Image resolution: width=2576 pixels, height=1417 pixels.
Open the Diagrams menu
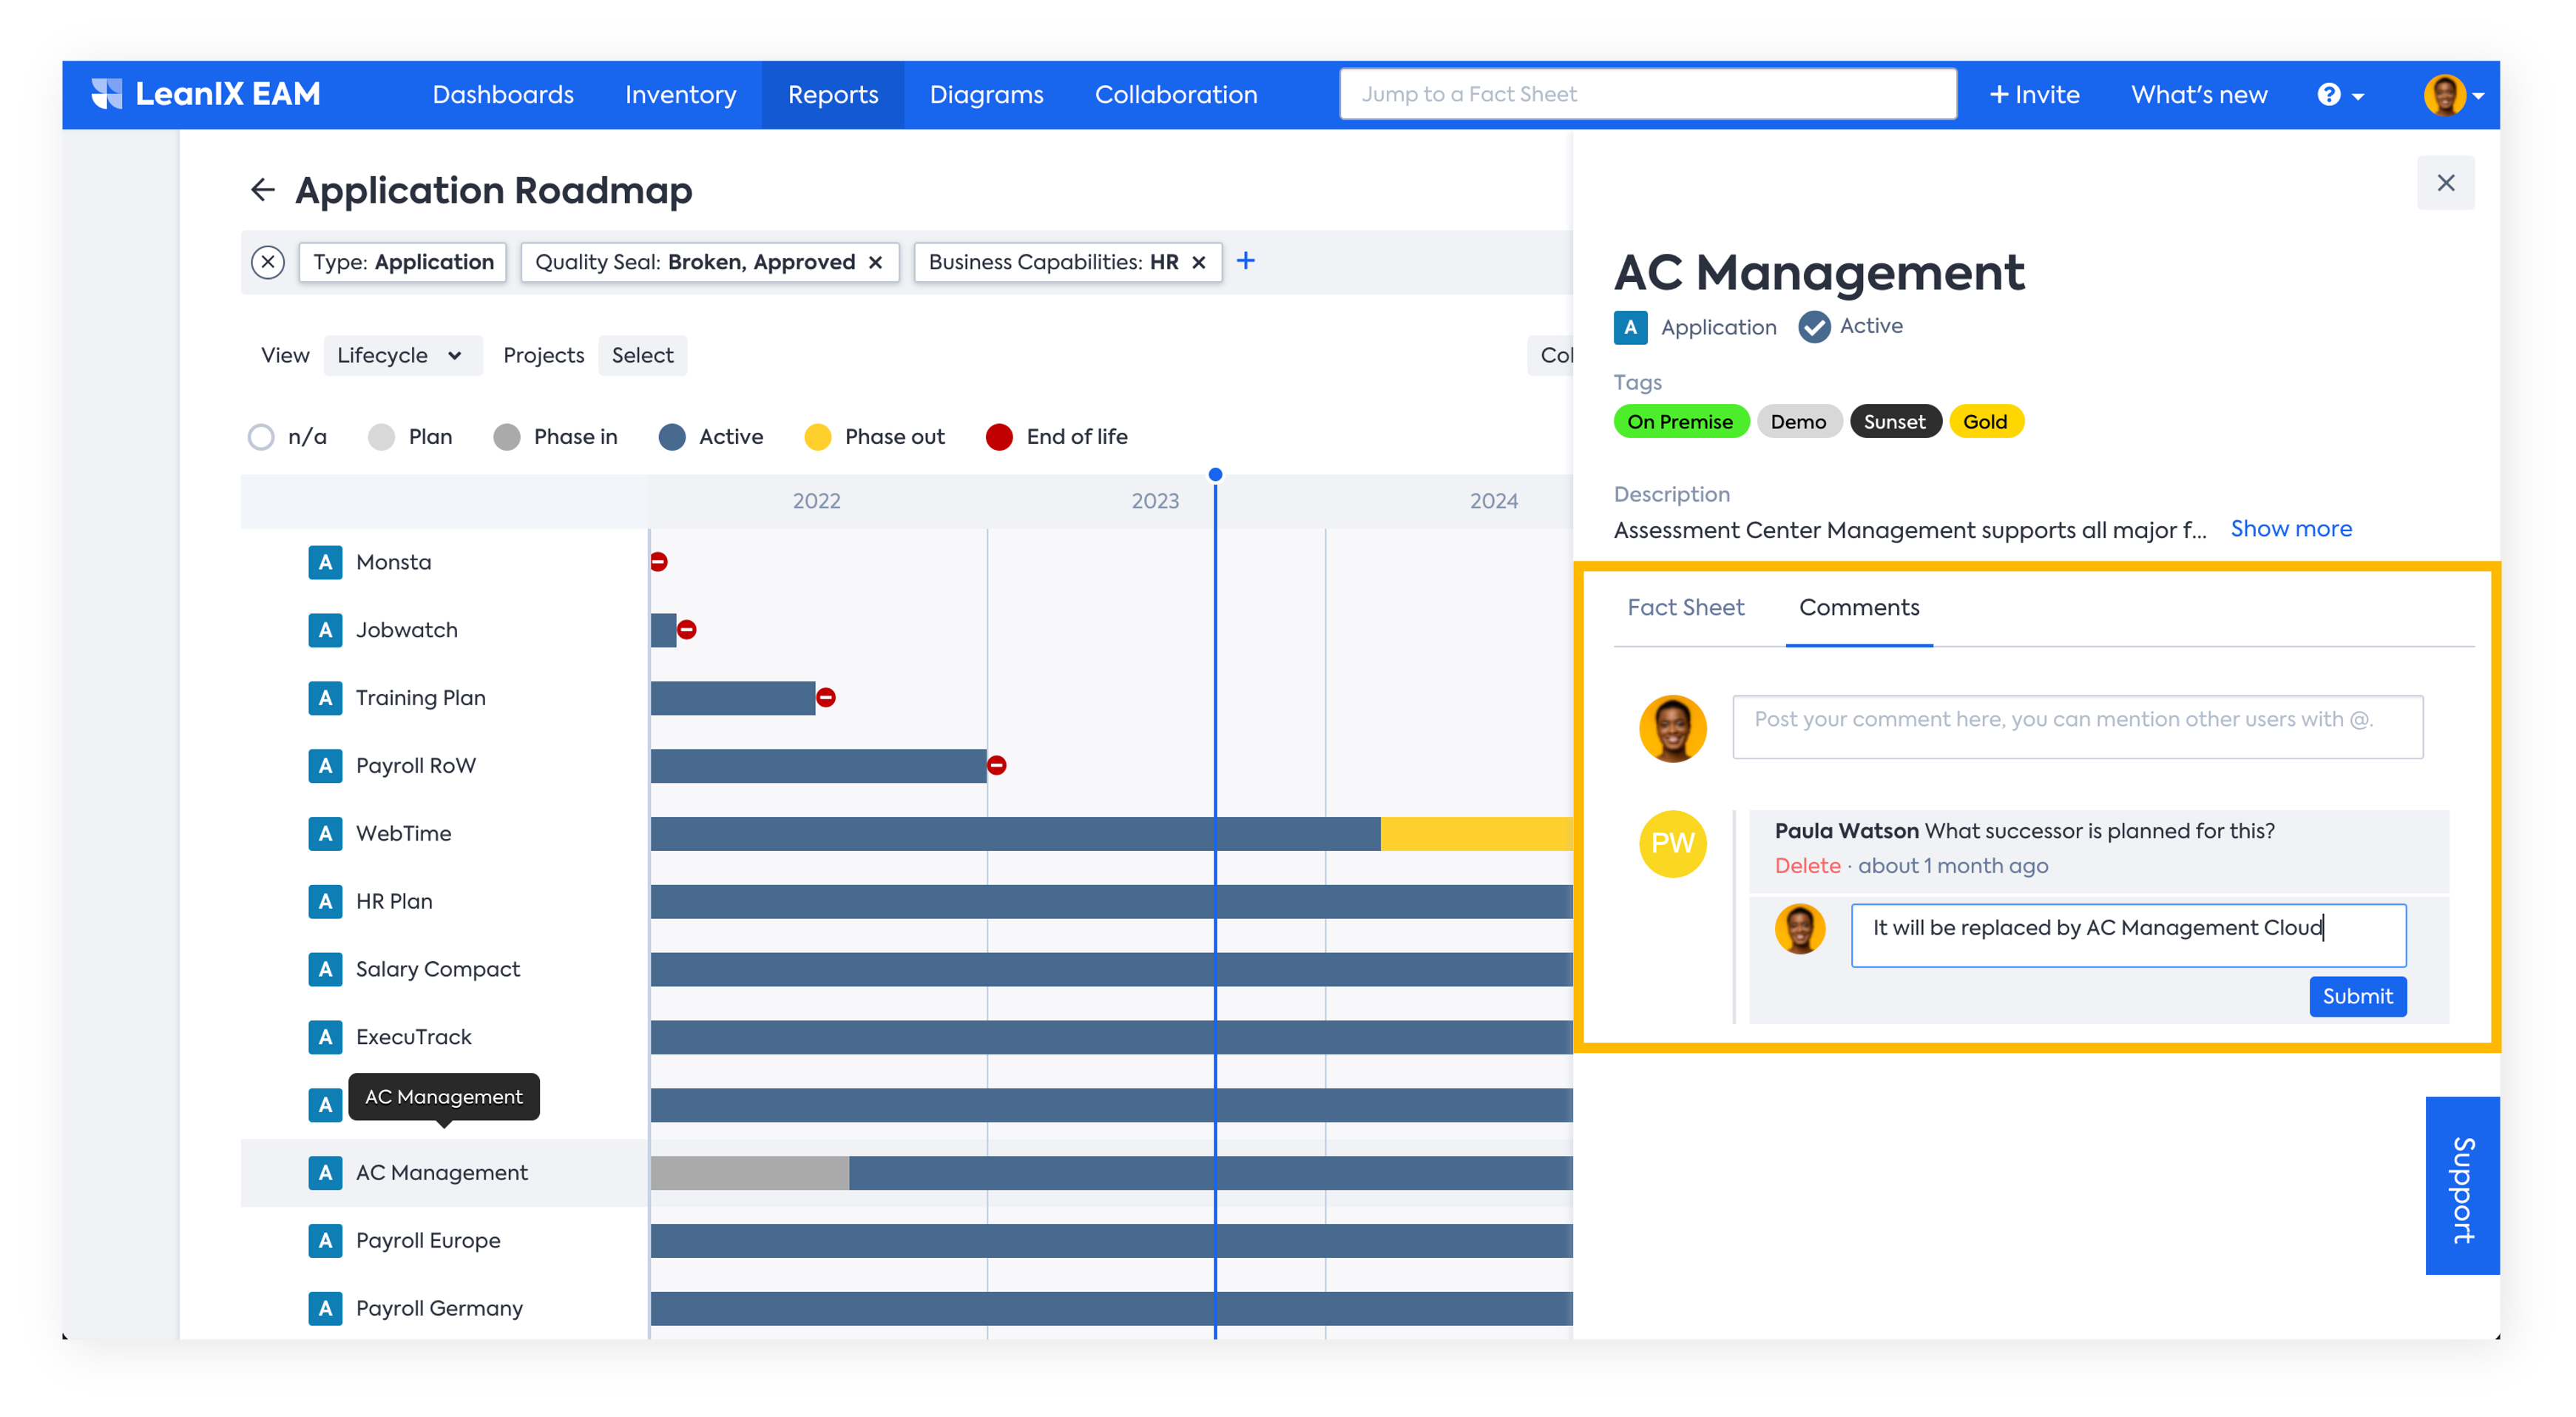click(987, 95)
